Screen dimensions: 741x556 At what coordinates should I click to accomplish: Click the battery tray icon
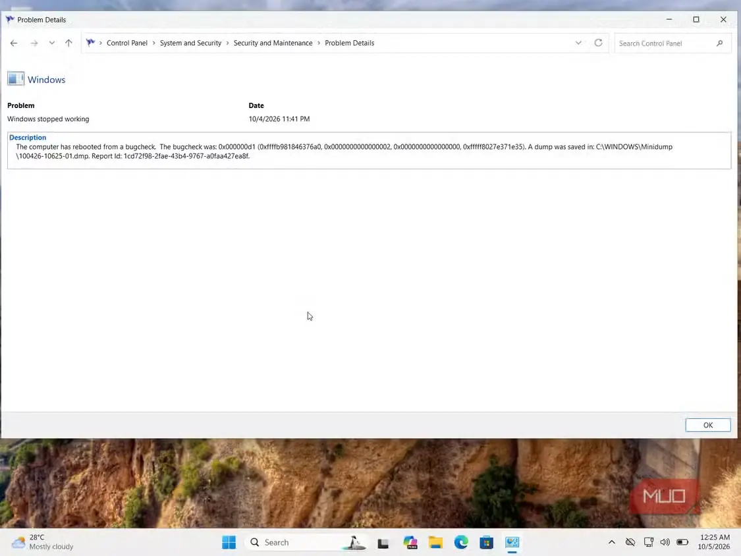(682, 542)
